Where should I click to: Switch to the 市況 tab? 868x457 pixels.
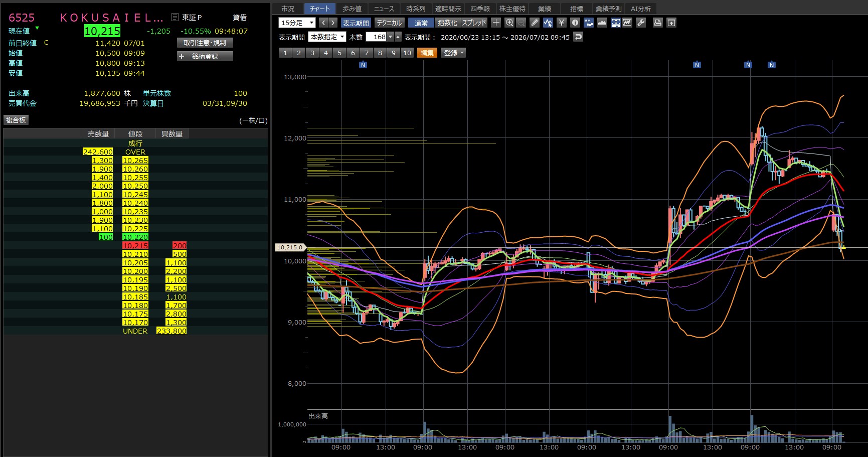click(288, 9)
